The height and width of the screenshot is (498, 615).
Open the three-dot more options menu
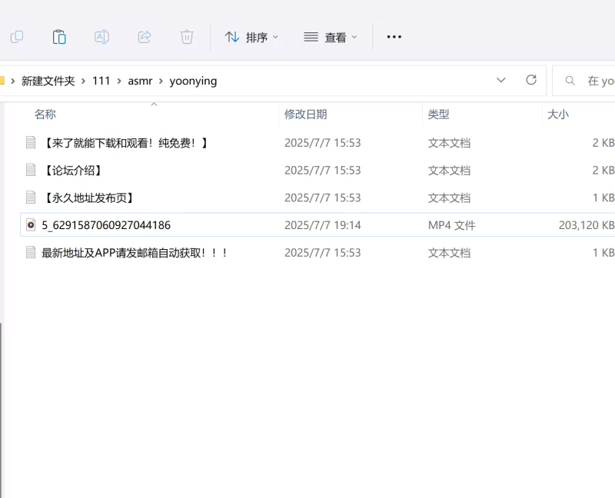(x=394, y=37)
